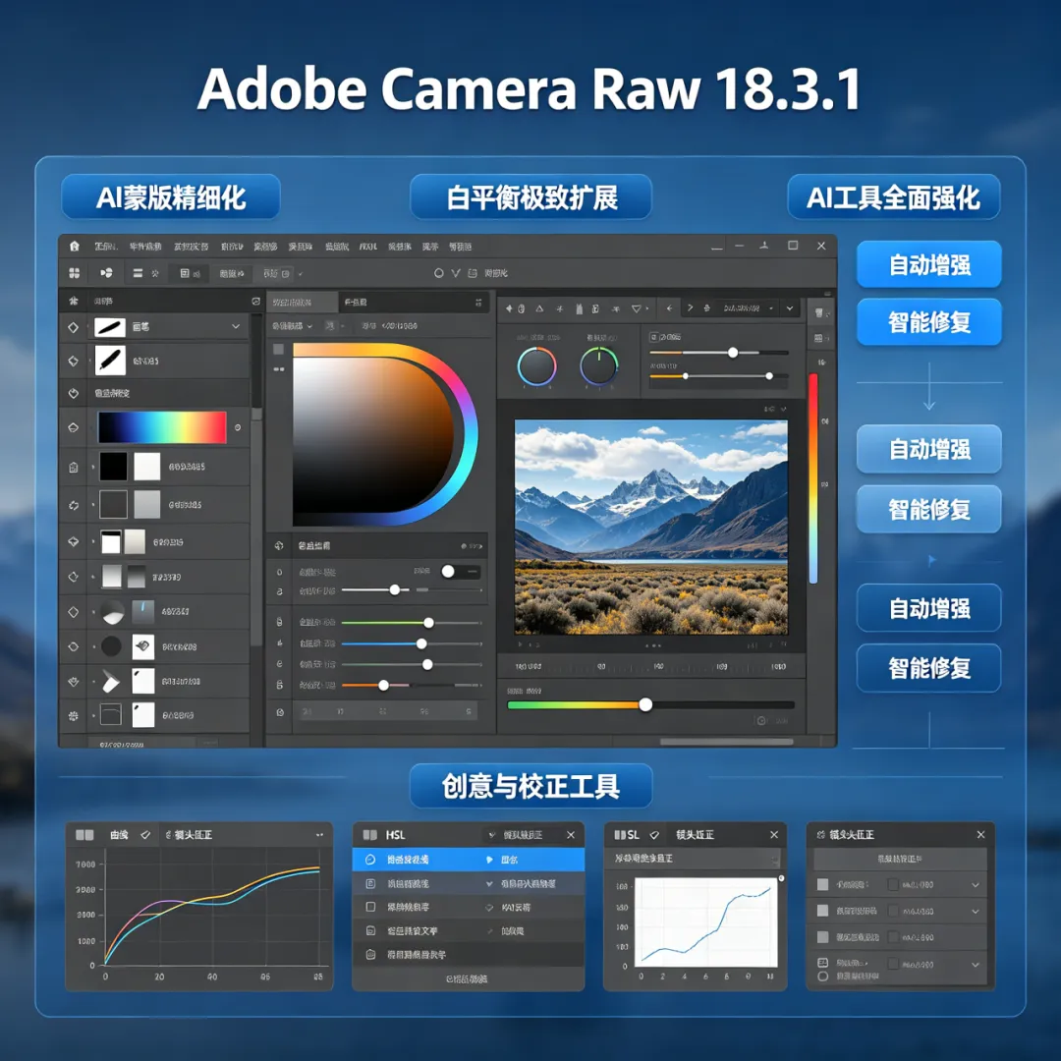Open the dropdown in the HSL panel header
The width and height of the screenshot is (1061, 1061).
(519, 835)
